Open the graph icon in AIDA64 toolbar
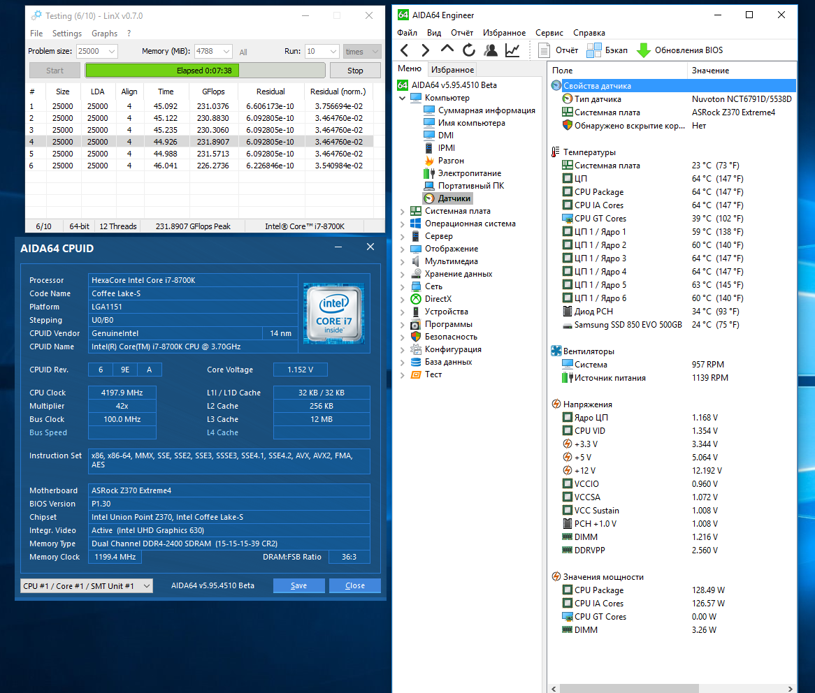Screen dimensions: 815x693 pos(512,50)
